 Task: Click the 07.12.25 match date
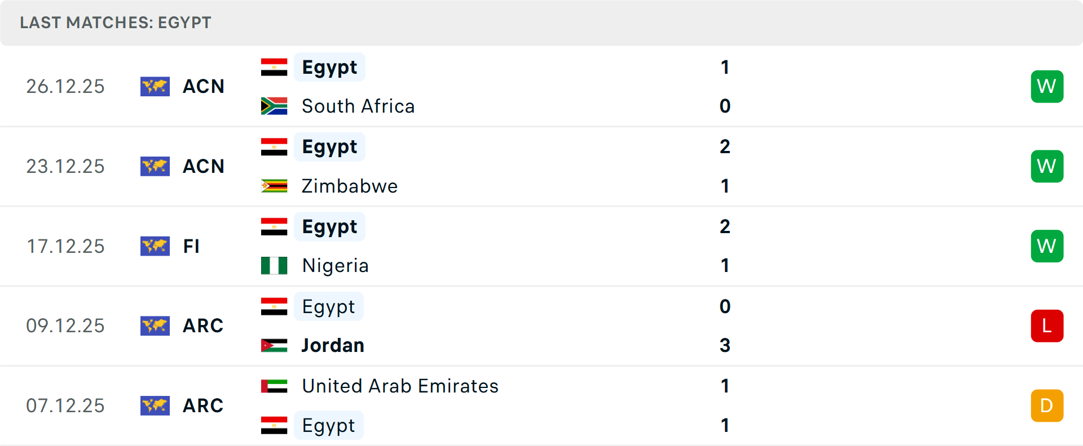65,406
